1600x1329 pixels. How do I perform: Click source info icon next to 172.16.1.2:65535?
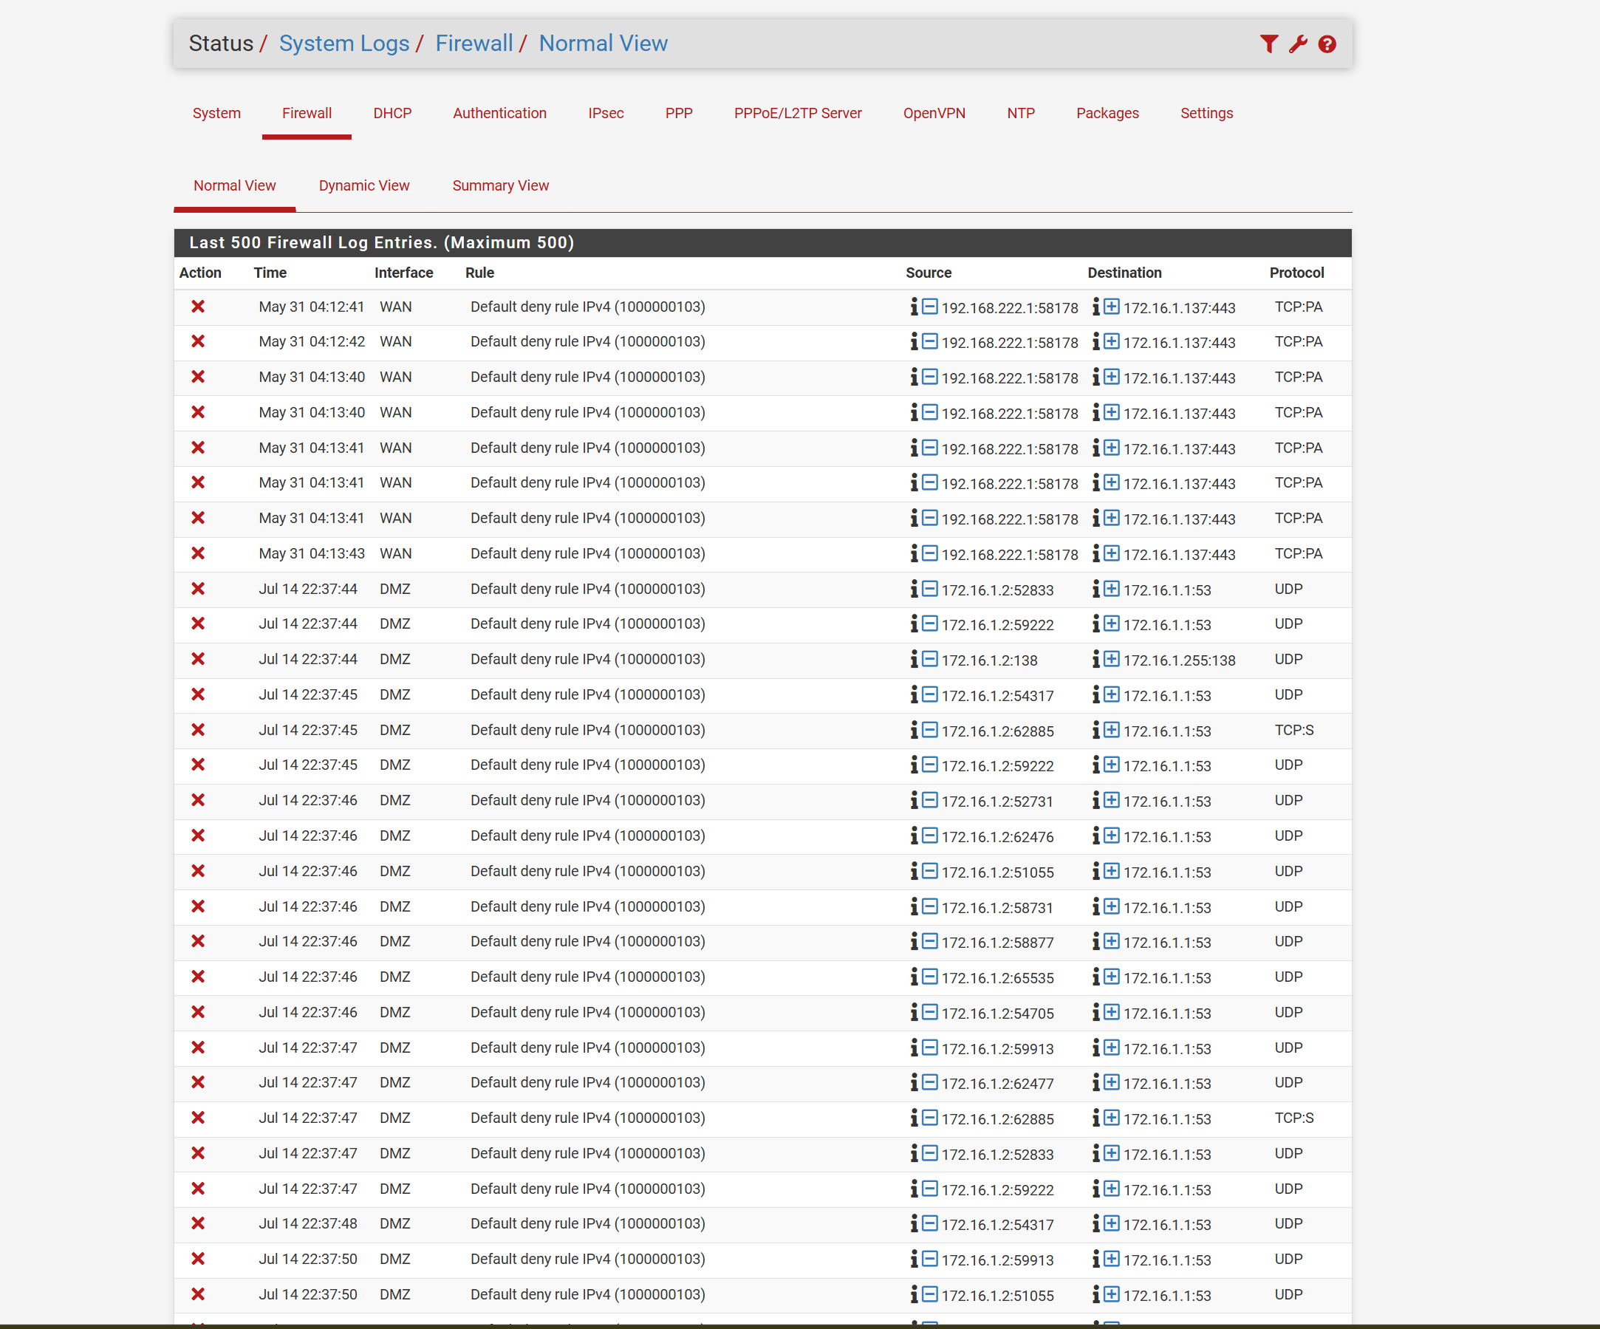(x=914, y=977)
